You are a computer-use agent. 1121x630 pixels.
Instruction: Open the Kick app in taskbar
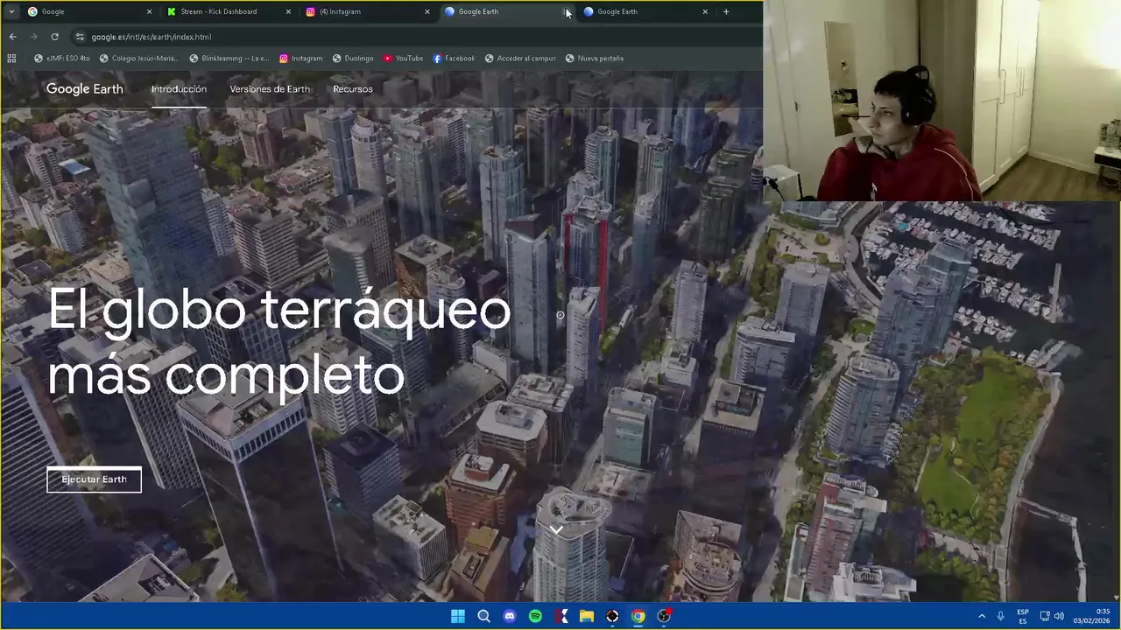561,616
